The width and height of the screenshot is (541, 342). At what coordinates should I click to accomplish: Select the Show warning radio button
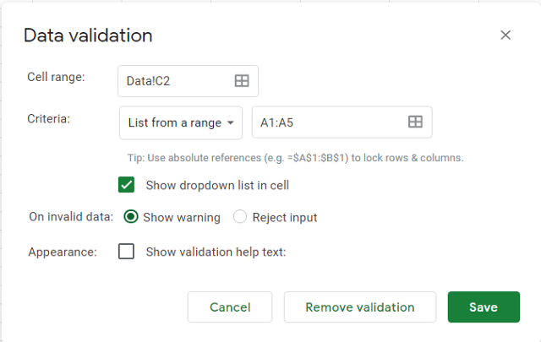click(x=131, y=217)
